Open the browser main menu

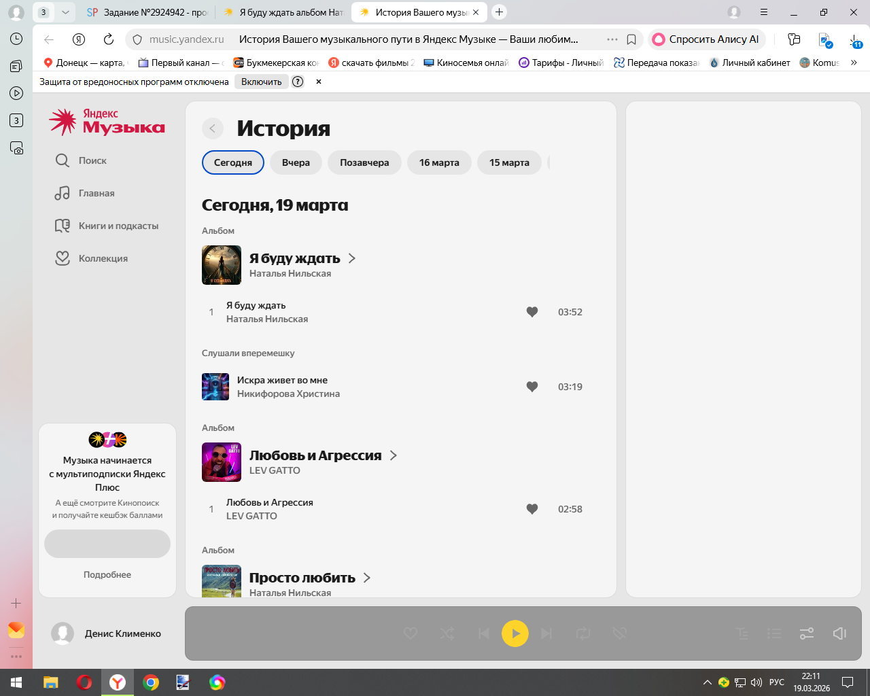[764, 12]
